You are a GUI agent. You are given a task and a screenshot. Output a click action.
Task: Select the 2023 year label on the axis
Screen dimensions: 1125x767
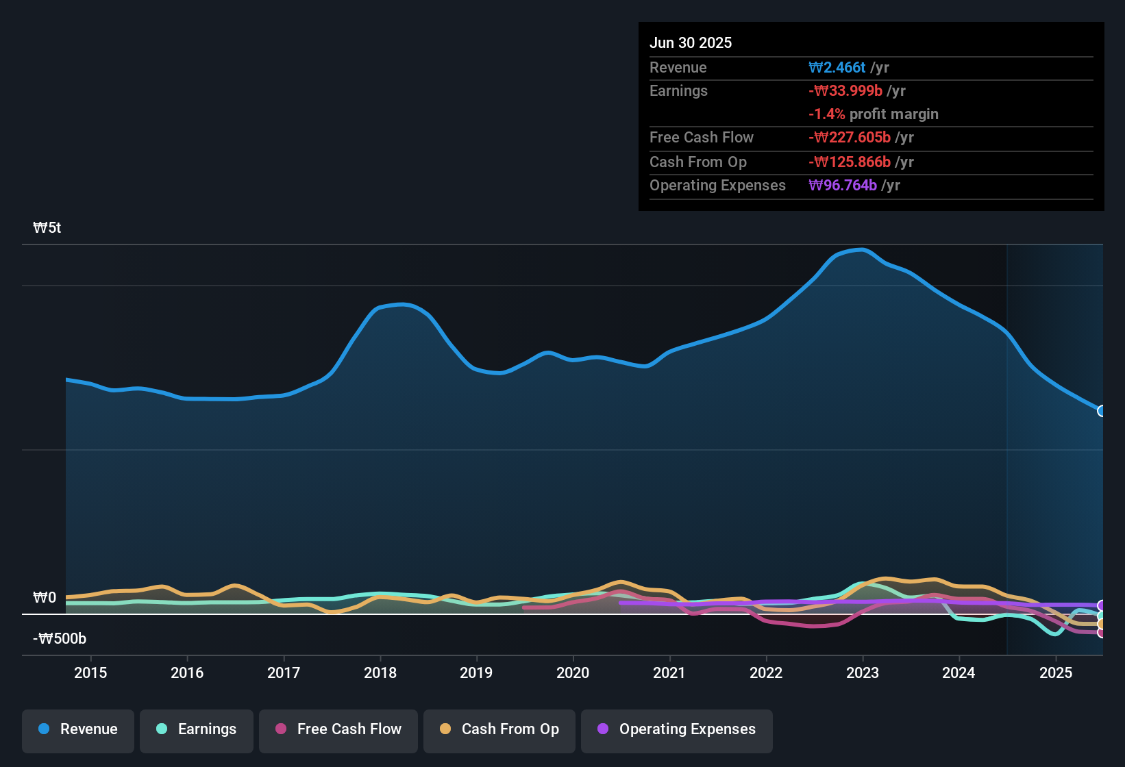coord(863,673)
